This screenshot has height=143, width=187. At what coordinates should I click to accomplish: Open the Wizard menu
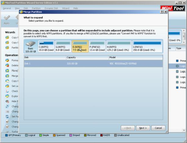pyautogui.click(x=66, y=8)
